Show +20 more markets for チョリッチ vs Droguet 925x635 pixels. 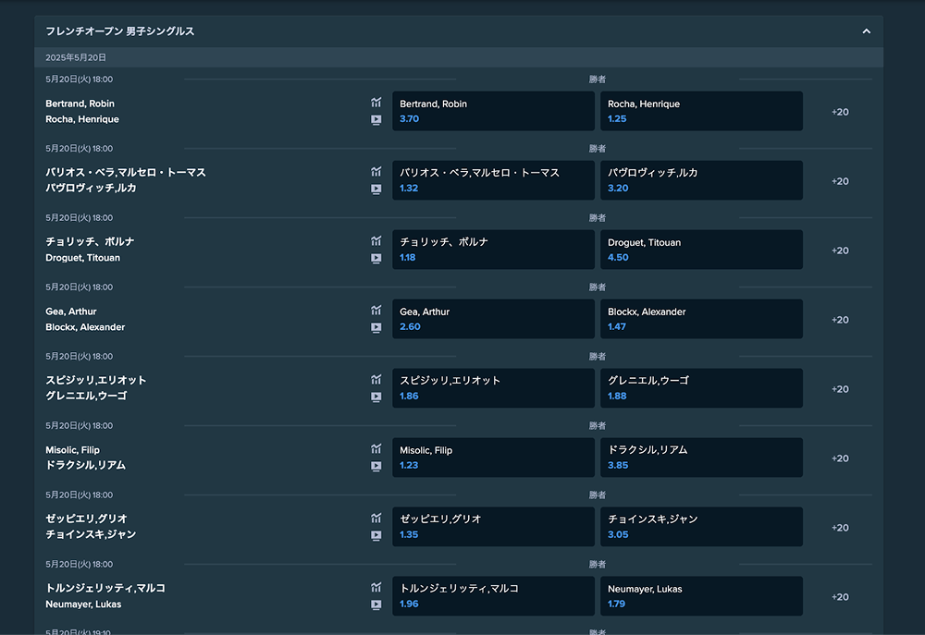click(x=840, y=250)
